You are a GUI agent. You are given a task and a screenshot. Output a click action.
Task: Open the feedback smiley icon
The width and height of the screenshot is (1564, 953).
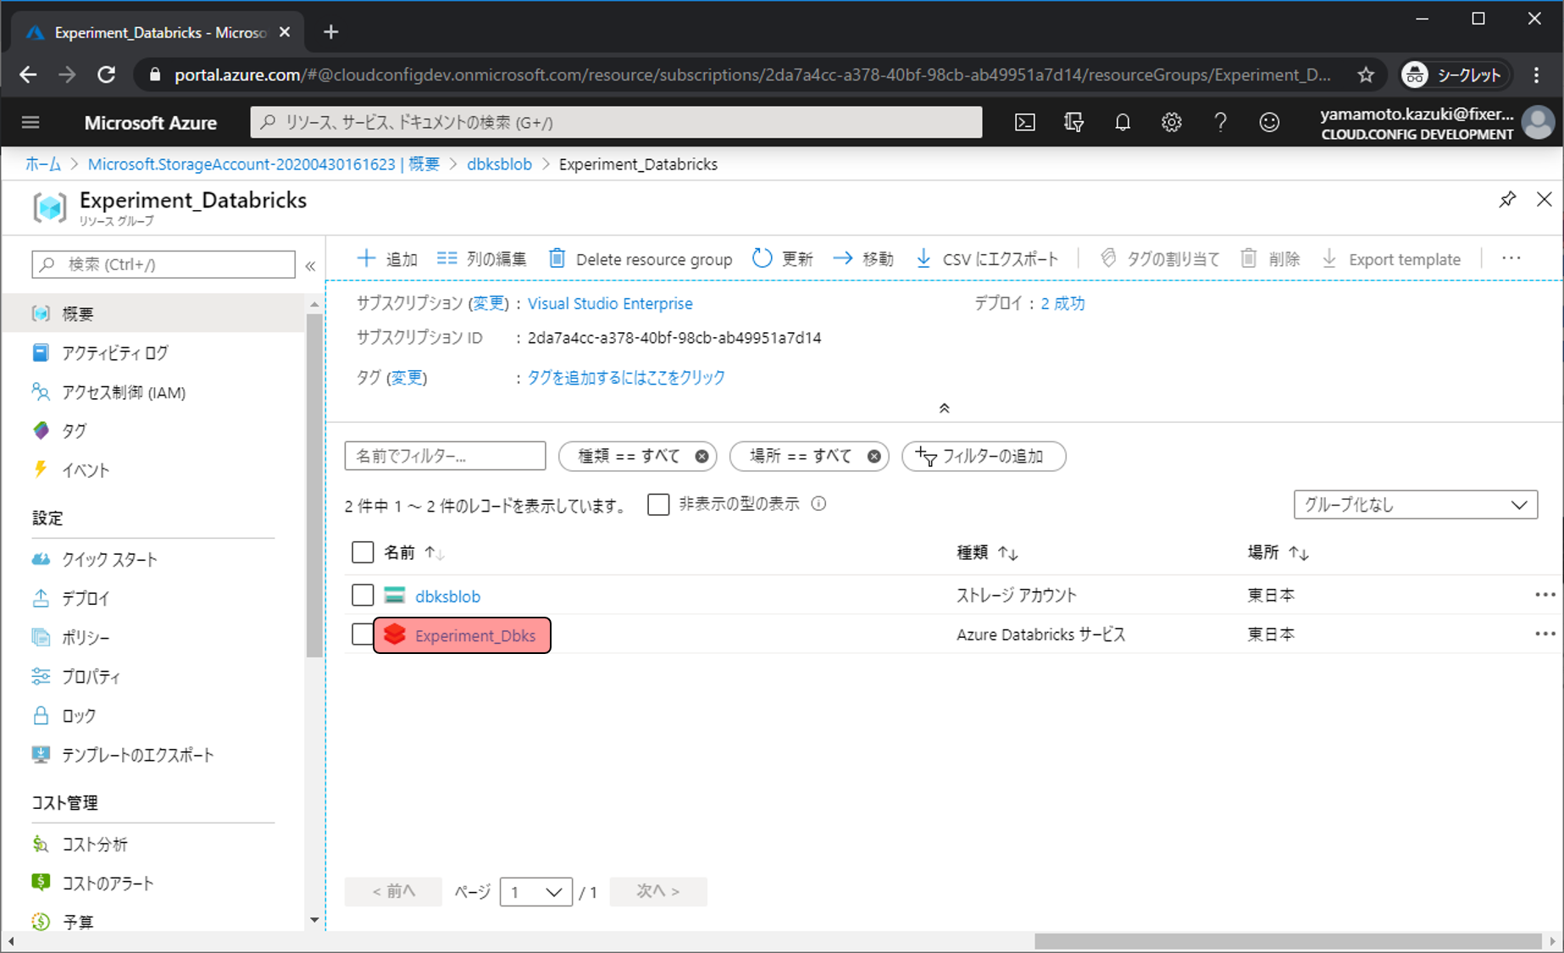coord(1268,123)
